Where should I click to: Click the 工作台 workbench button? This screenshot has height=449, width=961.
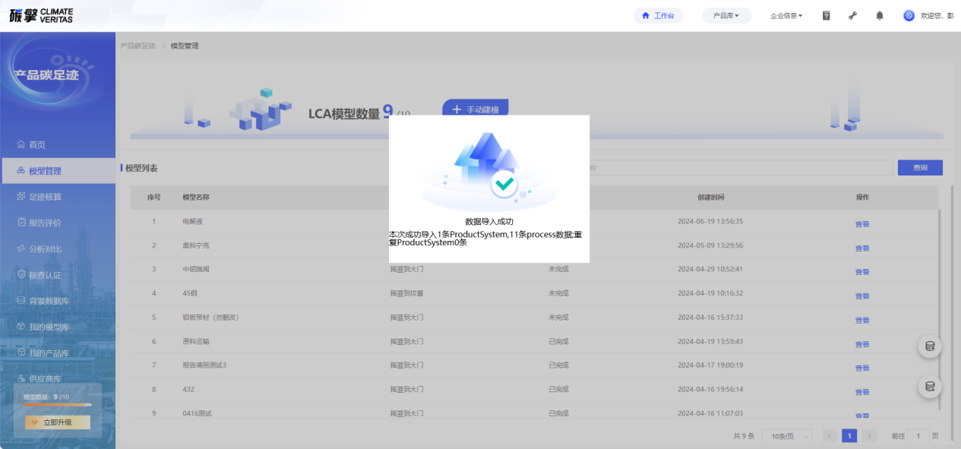click(658, 15)
